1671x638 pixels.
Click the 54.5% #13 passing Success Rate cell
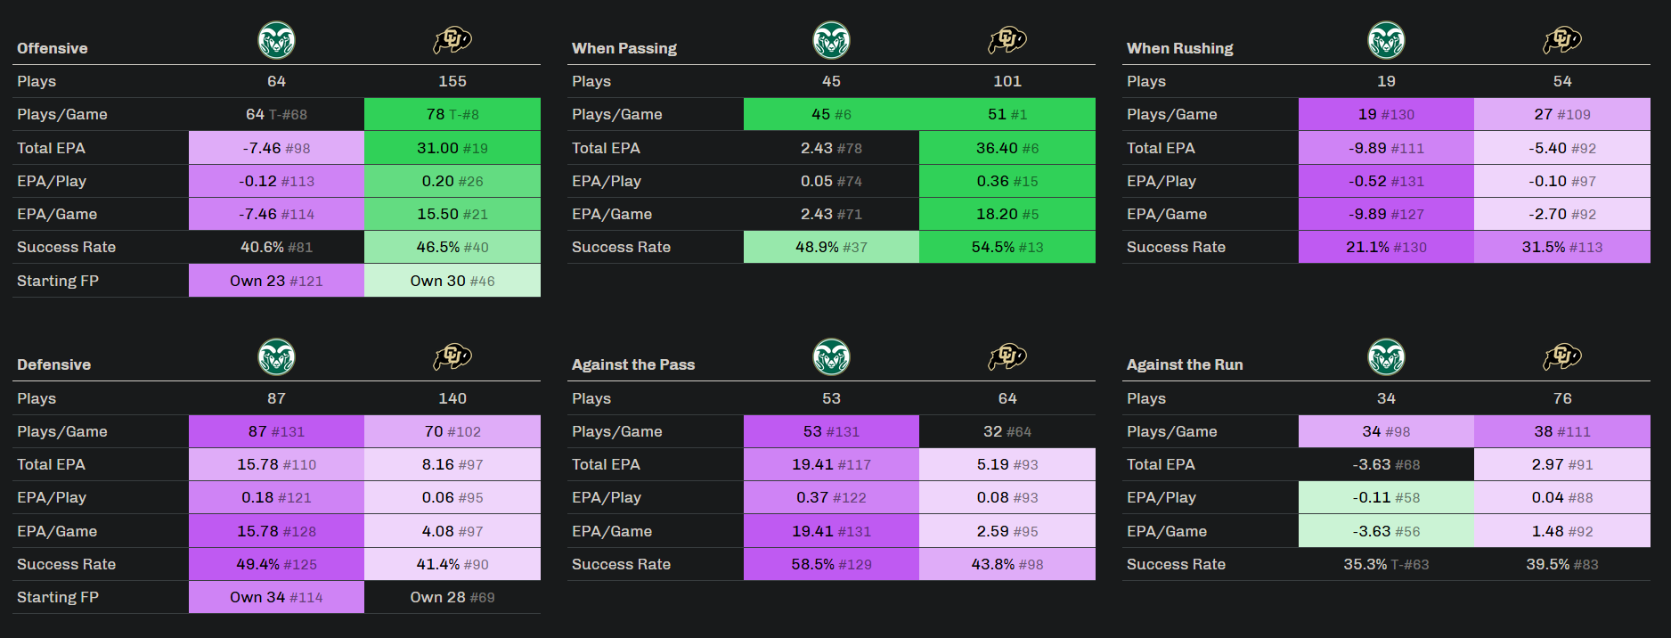(x=1007, y=247)
